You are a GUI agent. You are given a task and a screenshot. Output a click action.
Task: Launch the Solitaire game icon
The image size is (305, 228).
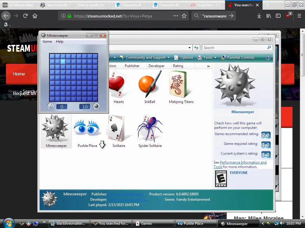tap(119, 131)
